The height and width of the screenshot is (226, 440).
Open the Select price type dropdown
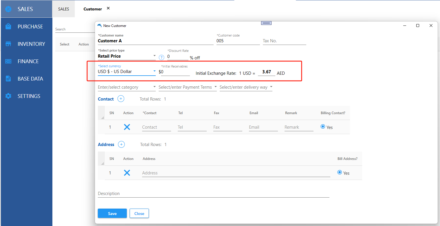click(154, 56)
